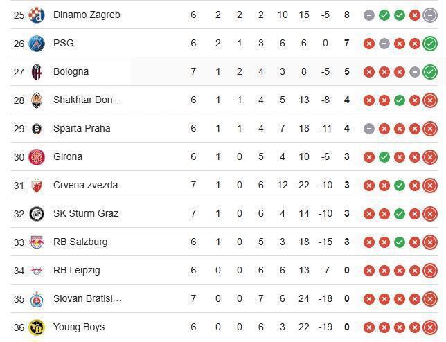The image size is (446, 342).
Task: Click the Shakhtar Donetsk club badge
Action: coord(37,100)
